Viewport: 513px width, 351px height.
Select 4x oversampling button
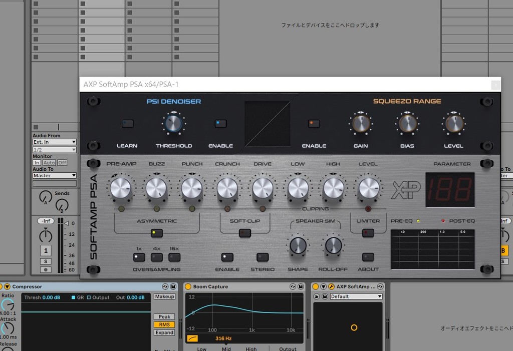(x=157, y=257)
